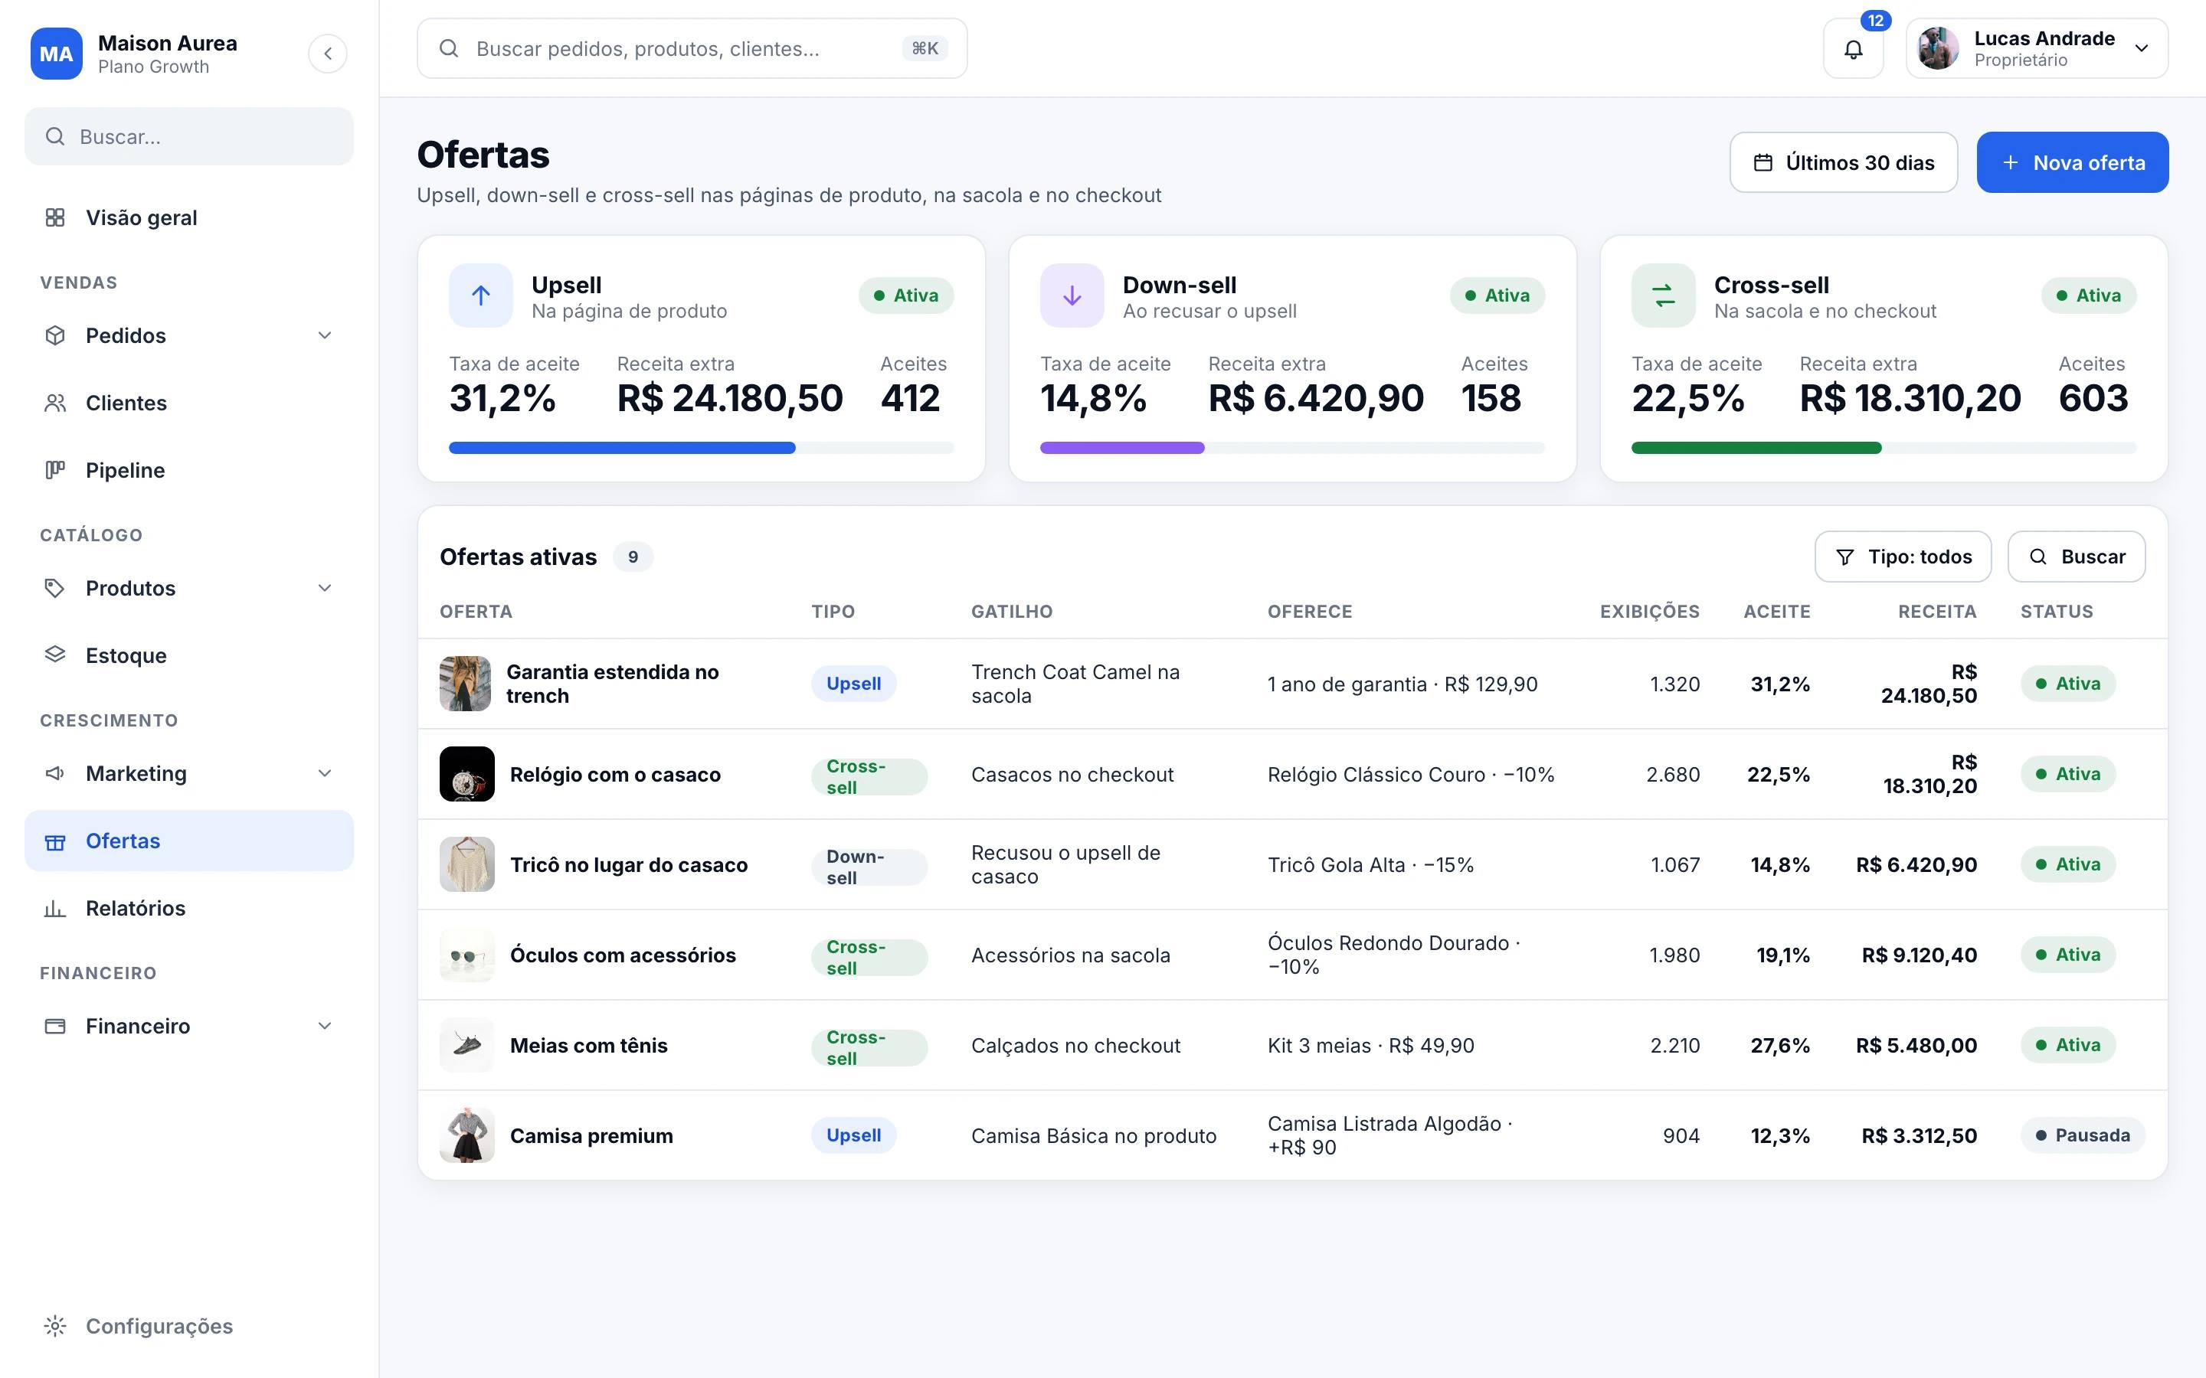
Task: Open the Garantia estendida no trench thumbnail
Action: [x=465, y=684]
